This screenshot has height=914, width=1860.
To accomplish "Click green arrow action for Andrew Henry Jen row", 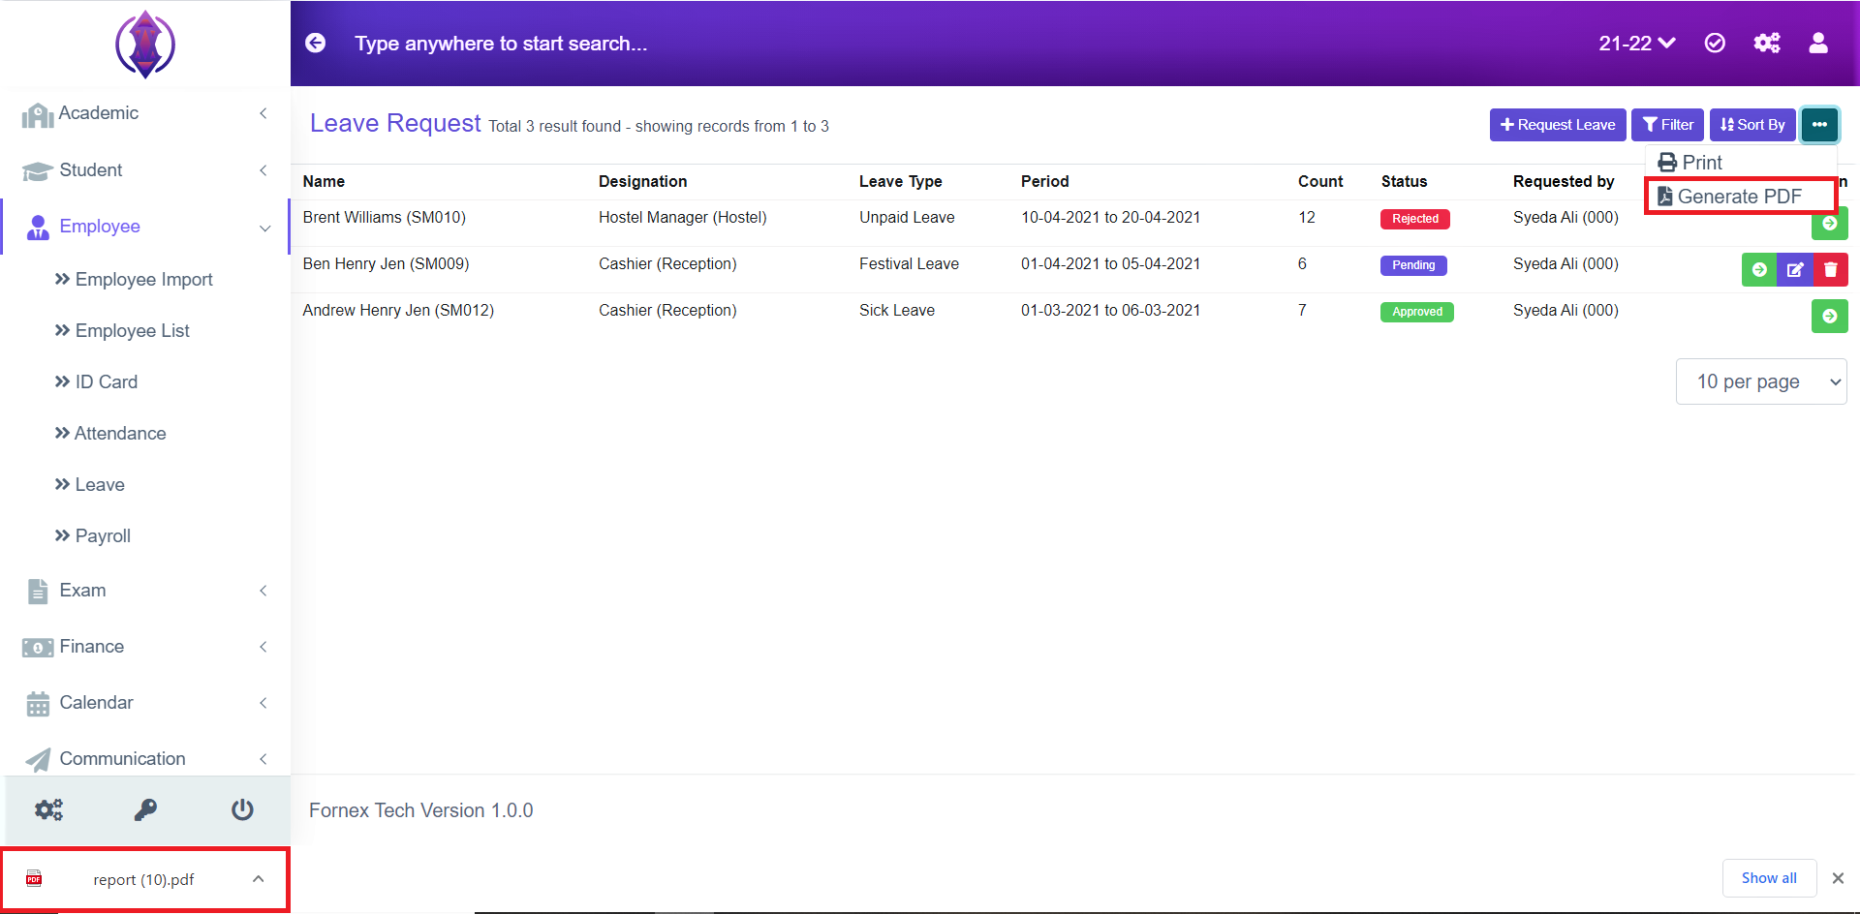I will [1830, 316].
